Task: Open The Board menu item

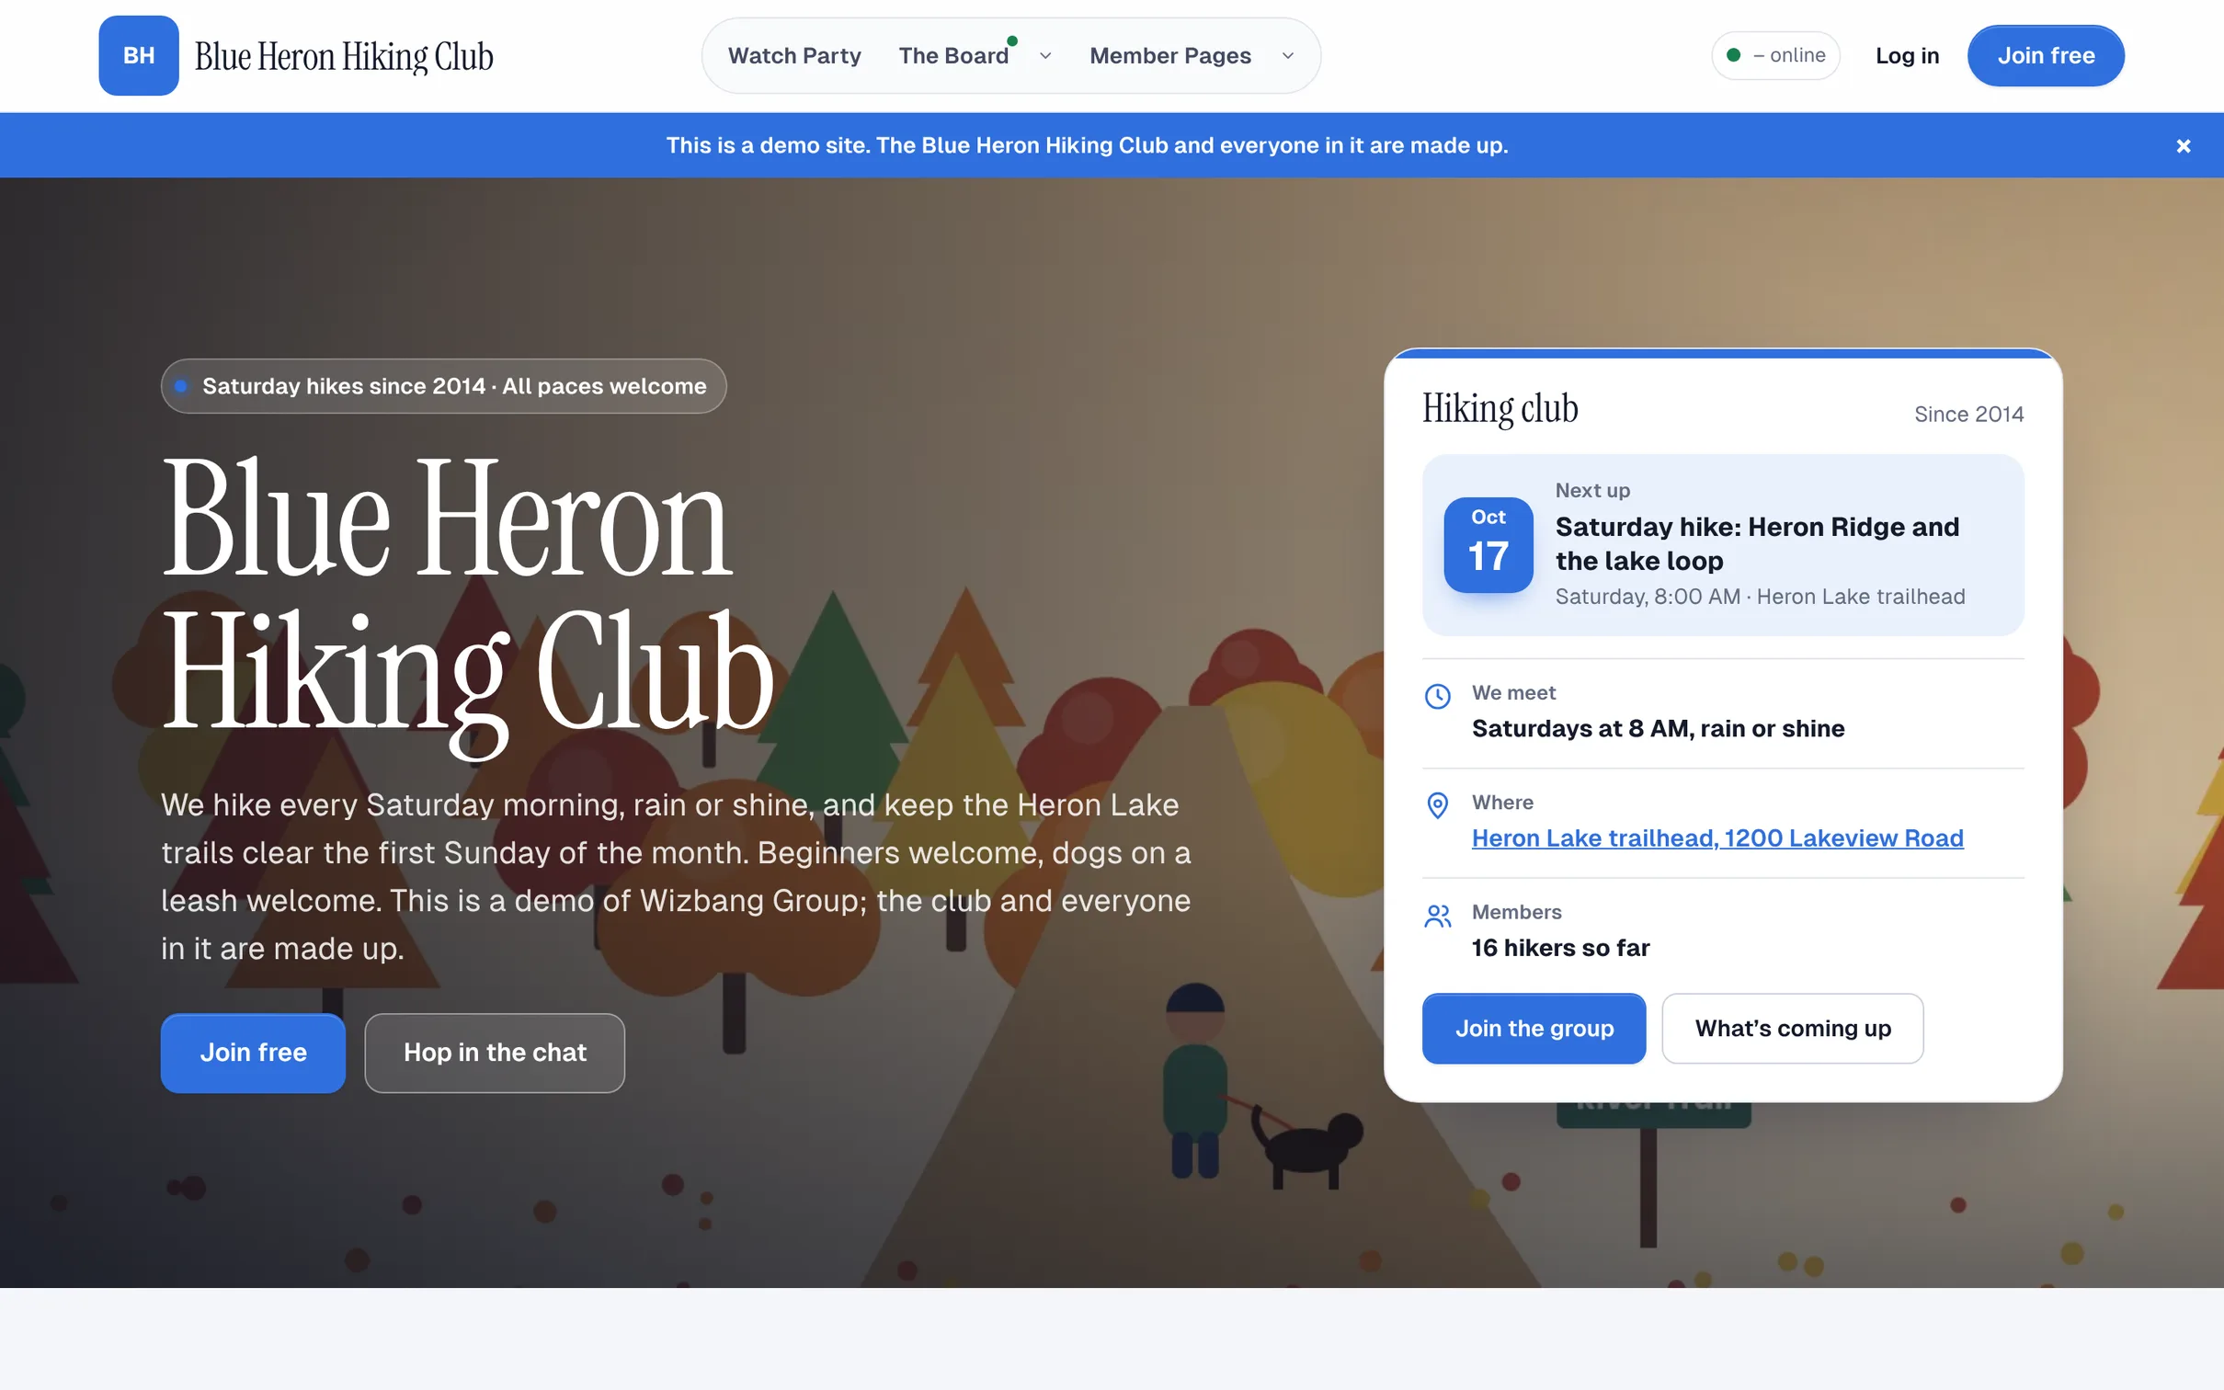Action: click(953, 56)
